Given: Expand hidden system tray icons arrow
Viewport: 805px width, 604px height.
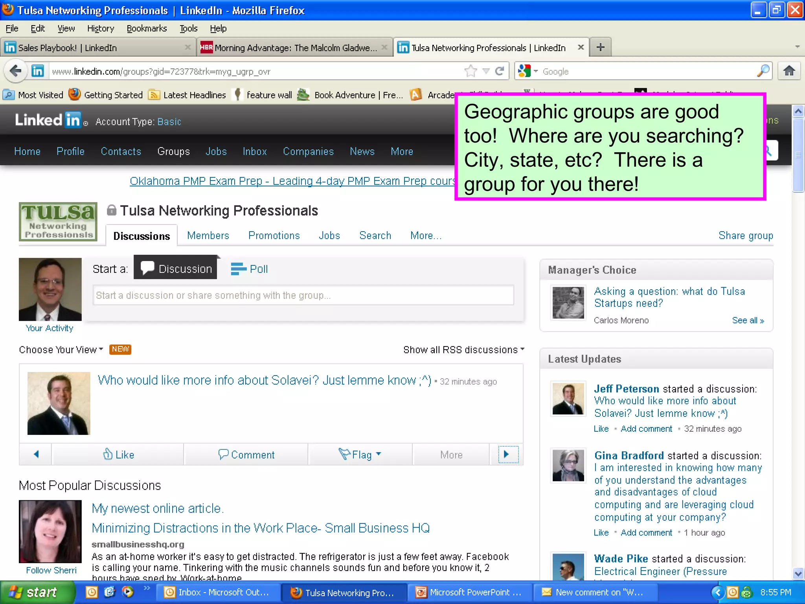Looking at the screenshot, I should coord(718,592).
